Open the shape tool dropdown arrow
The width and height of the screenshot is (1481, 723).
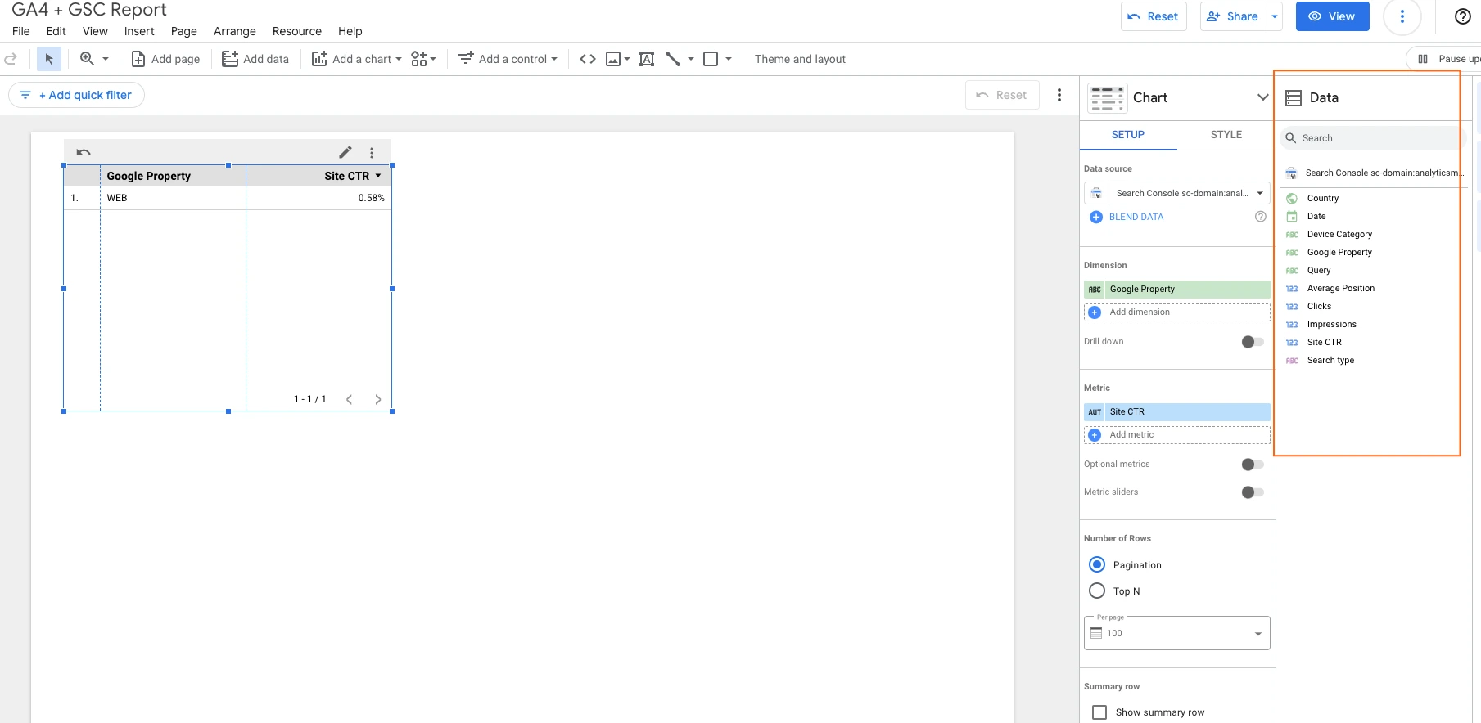coord(729,59)
